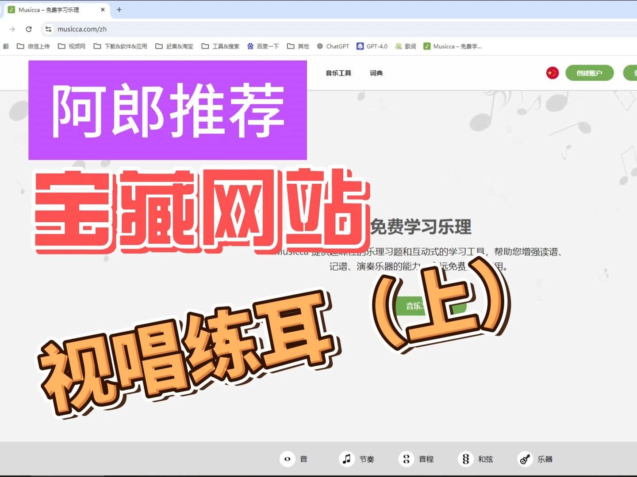Open the 微信上传 bookmark folder
637x477 pixels.
click(33, 46)
